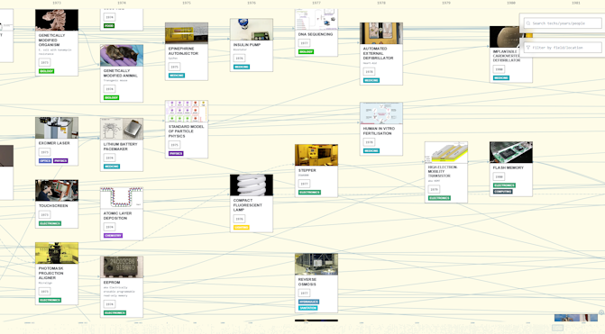Click the 1978 marker on the top timeline

coord(381,3)
